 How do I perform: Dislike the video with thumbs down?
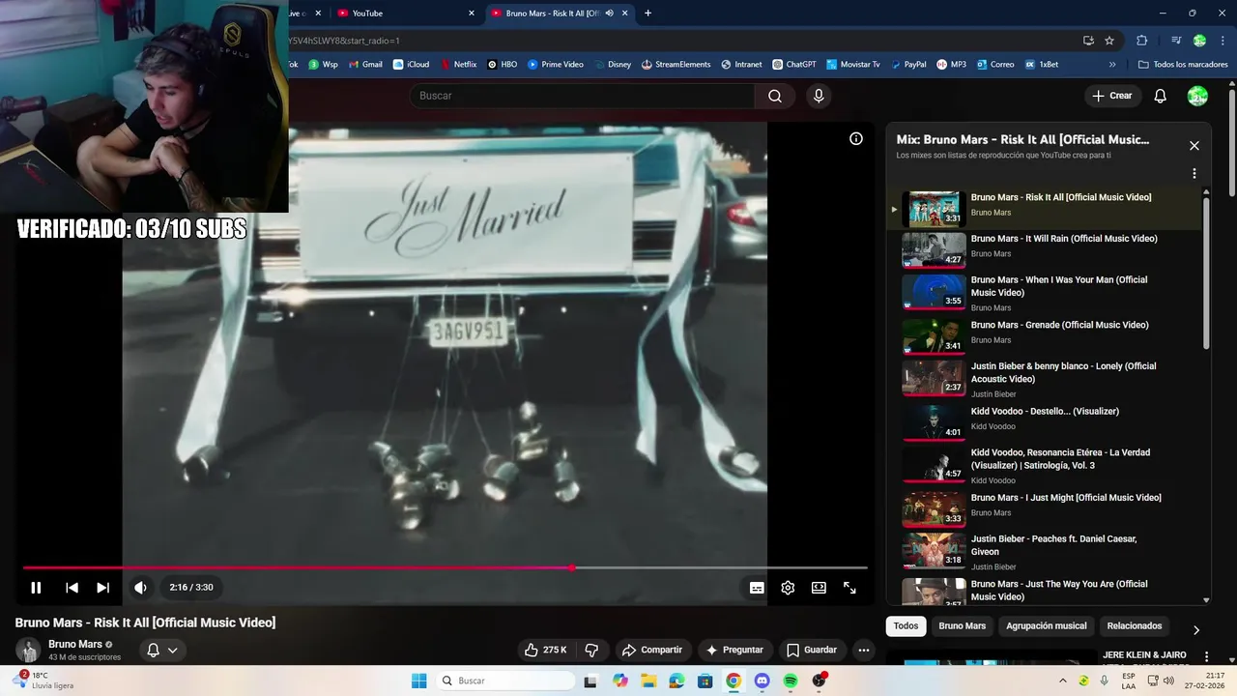[x=591, y=650]
